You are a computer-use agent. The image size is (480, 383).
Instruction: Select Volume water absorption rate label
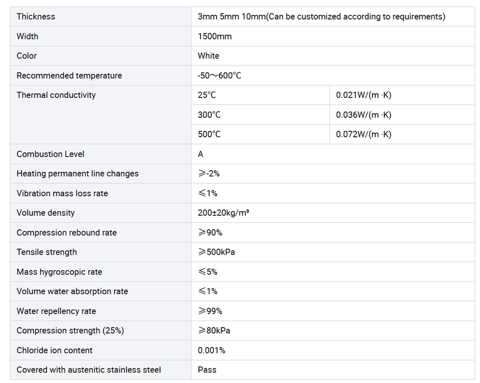72,291
